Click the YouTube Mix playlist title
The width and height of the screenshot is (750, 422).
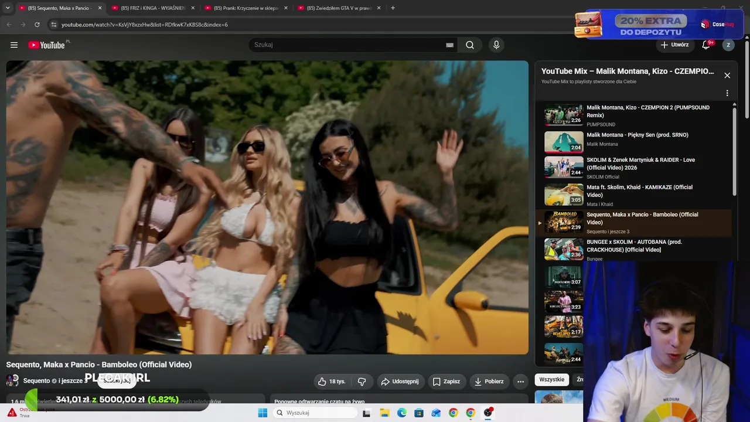pos(628,72)
